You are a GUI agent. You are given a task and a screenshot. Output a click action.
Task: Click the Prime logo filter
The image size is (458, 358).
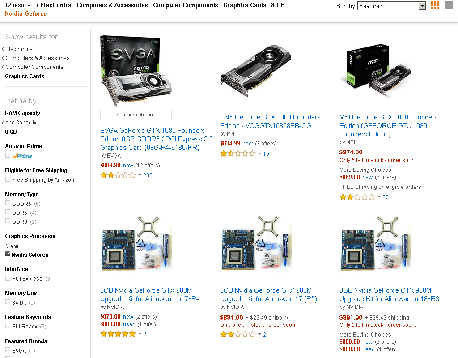click(22, 156)
